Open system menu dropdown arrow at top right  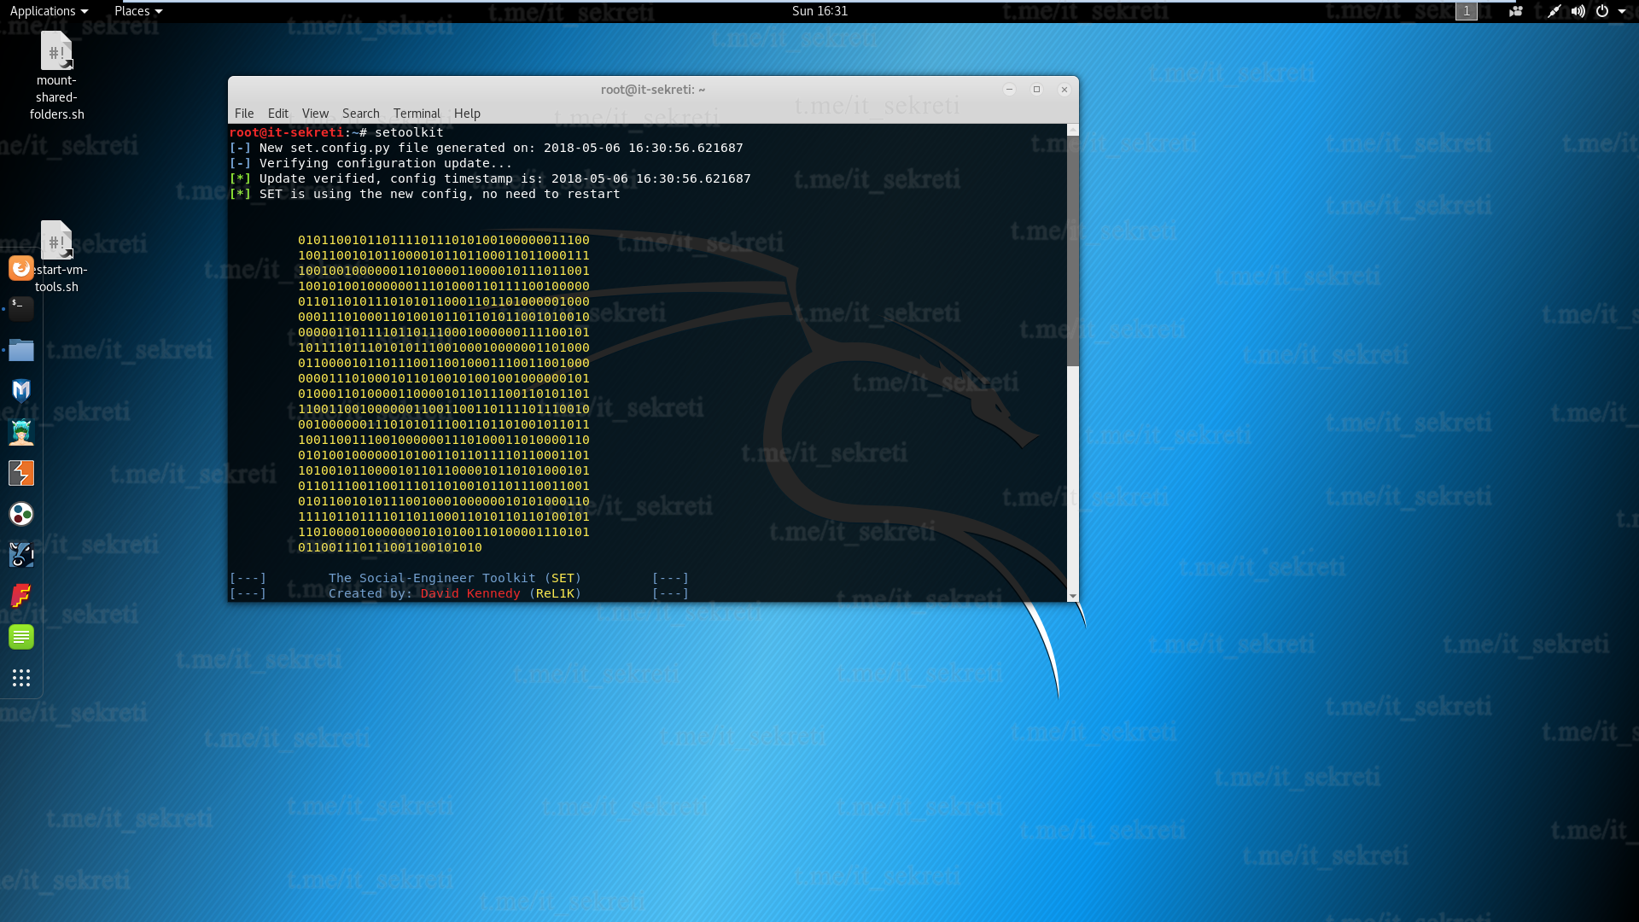[x=1622, y=11]
